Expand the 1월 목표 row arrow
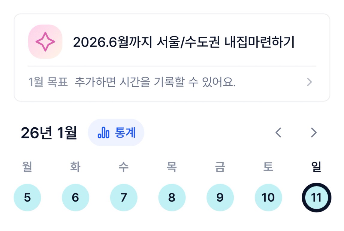The image size is (344, 231). tap(309, 82)
